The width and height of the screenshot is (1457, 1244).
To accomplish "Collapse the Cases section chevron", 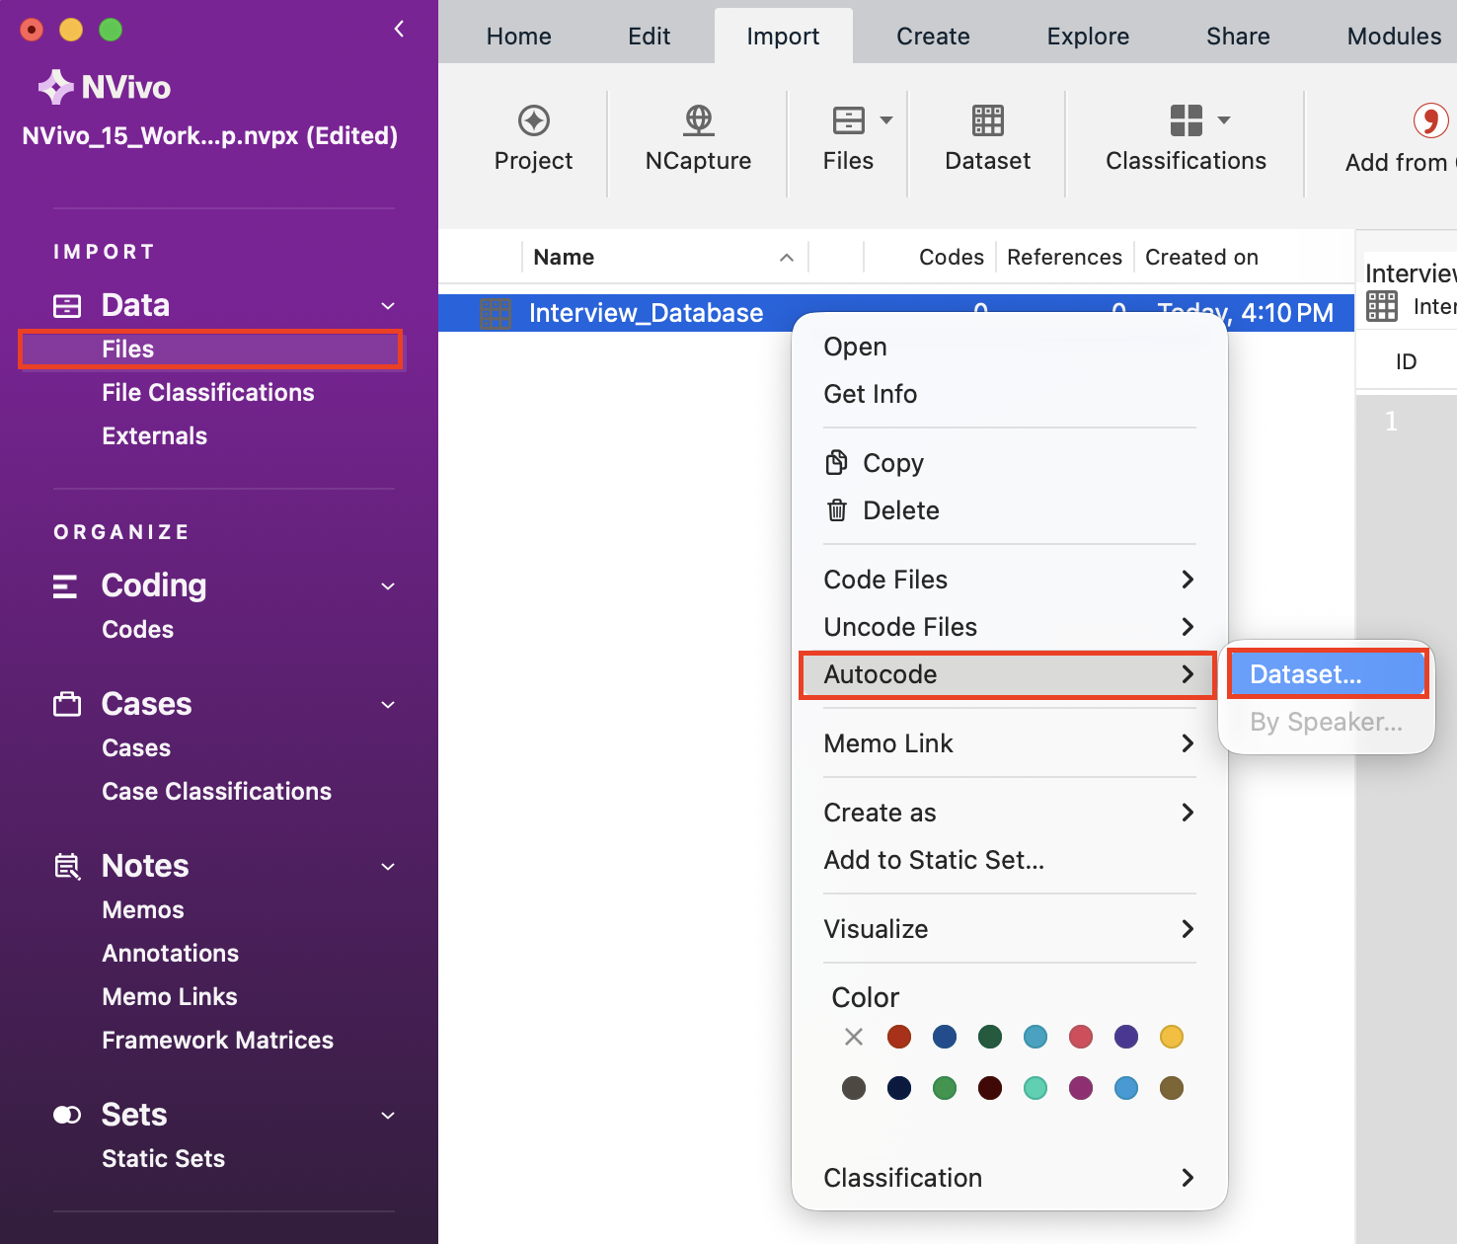I will (388, 705).
